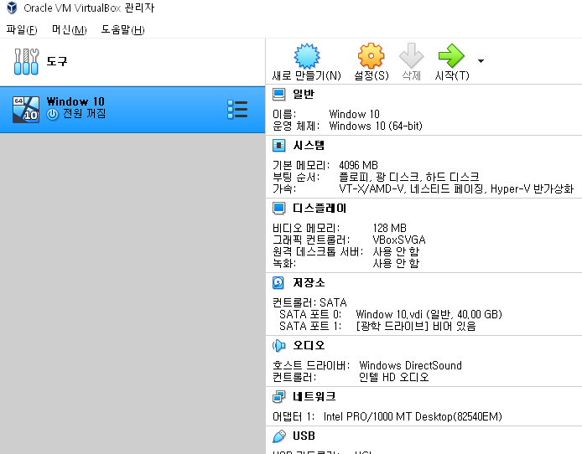Click the System (시스템) chip icon
The height and width of the screenshot is (454, 582).
coord(278,145)
